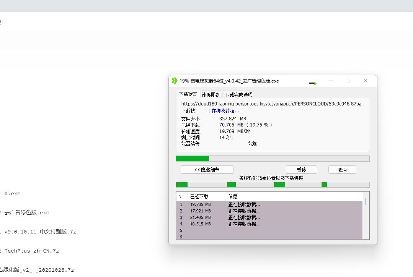Select thread row 2 with 17.921 MB
Image resolution: width=413 pixels, height=277 pixels.
click(x=269, y=211)
